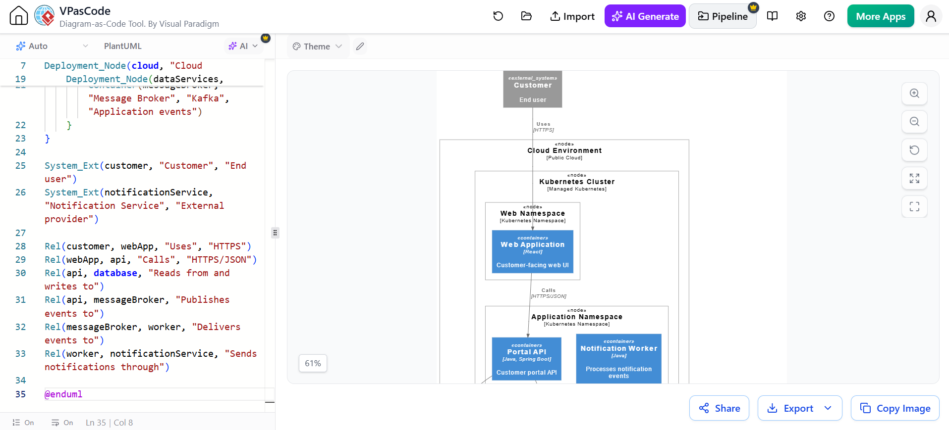The width and height of the screenshot is (949, 430).
Task: Select the Notification Worker container in diagram
Action: point(619,359)
